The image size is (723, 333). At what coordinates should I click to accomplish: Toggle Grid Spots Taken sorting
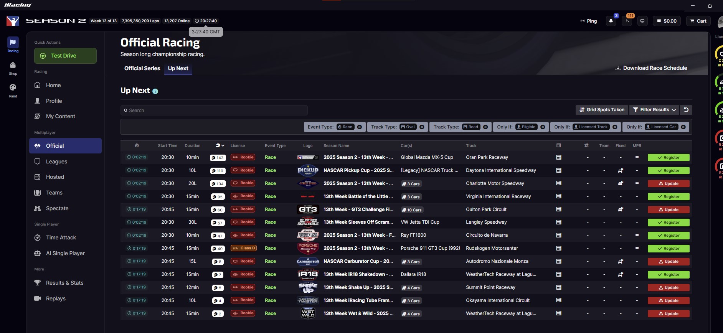click(x=602, y=110)
